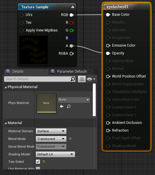The image size is (155, 175).
Task: Click the blue B output pin
Action: [72, 38]
